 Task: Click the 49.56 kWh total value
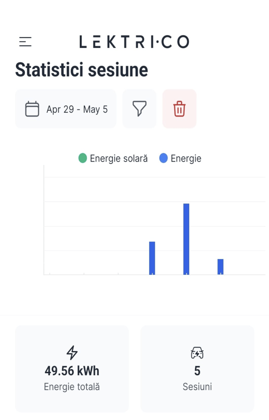[x=72, y=371]
